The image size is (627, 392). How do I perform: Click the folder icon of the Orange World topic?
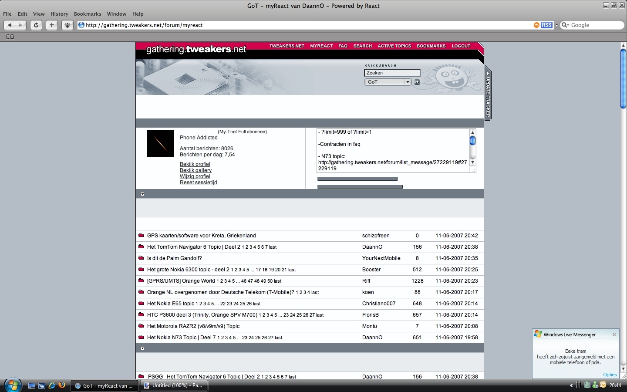pos(141,280)
